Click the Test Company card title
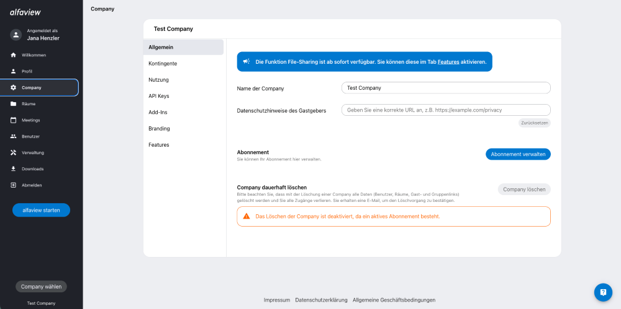 pyautogui.click(x=173, y=29)
